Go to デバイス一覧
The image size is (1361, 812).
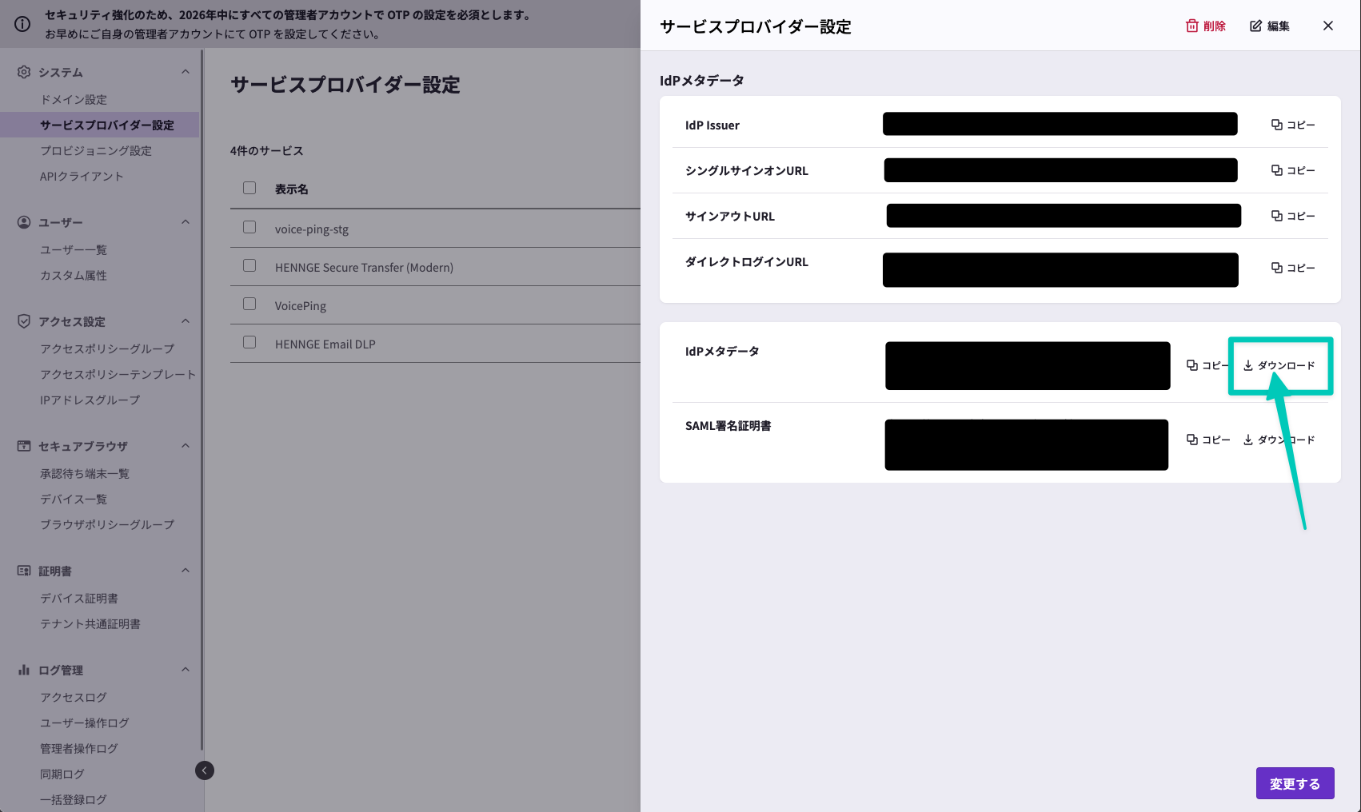[x=74, y=500]
